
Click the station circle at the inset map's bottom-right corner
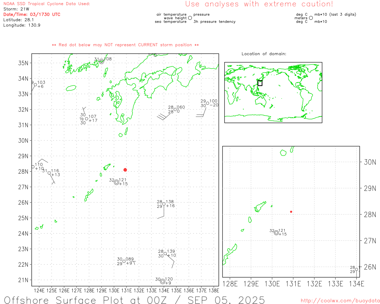click(x=357, y=270)
